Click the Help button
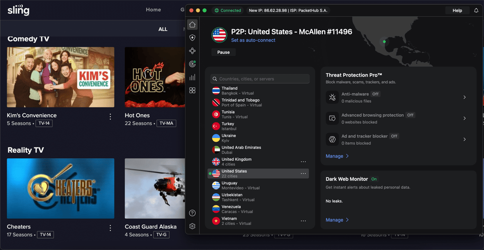This screenshot has width=484, height=250. pyautogui.click(x=457, y=10)
